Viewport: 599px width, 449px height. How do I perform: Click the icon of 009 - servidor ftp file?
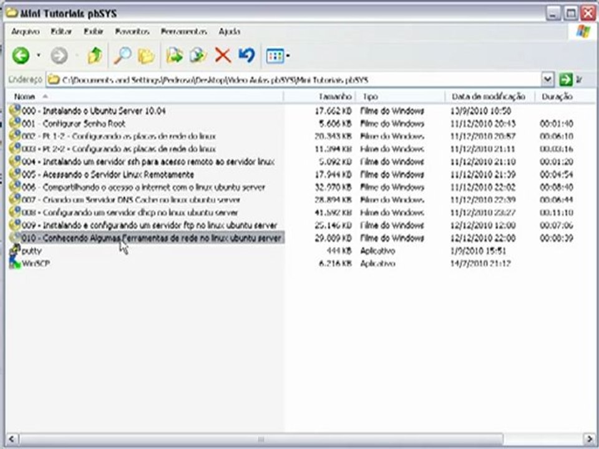(x=14, y=225)
